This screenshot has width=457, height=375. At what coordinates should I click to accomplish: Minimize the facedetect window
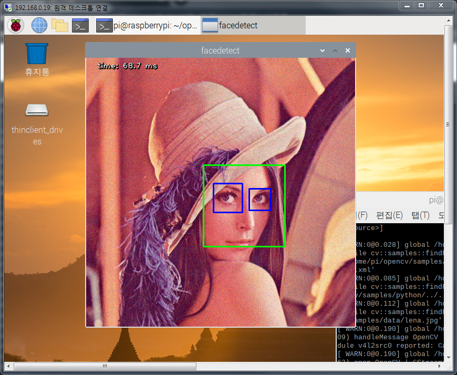point(323,50)
